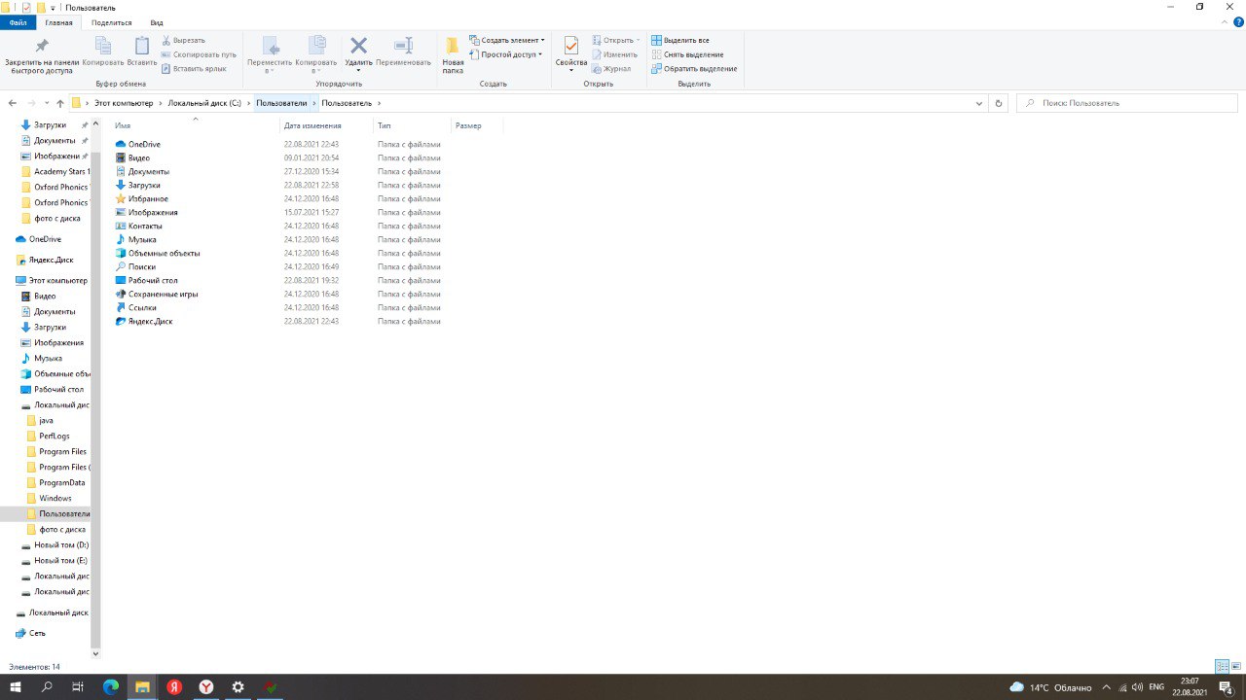
Task: Open Program Files in navigation tree
Action: 62,451
